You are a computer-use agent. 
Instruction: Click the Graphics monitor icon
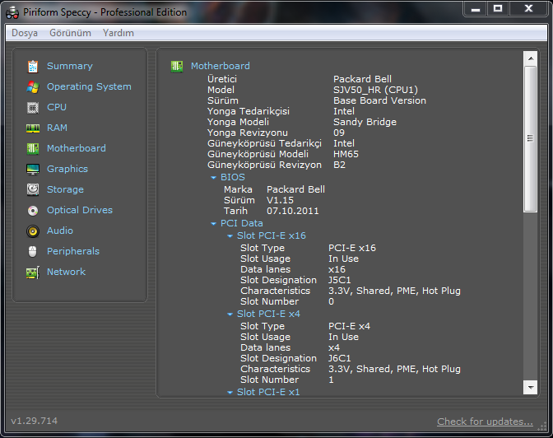click(33, 169)
